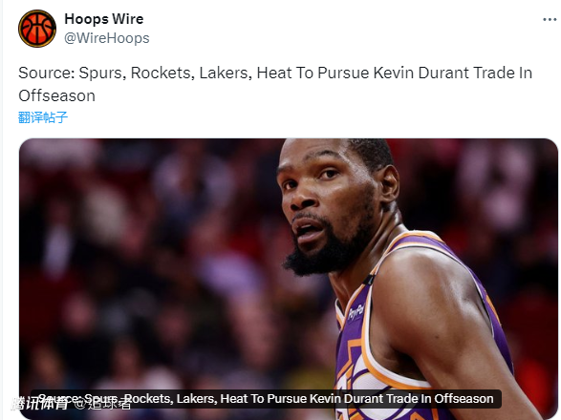
Task: Click the blurred crowd area of photo
Action: point(143,250)
